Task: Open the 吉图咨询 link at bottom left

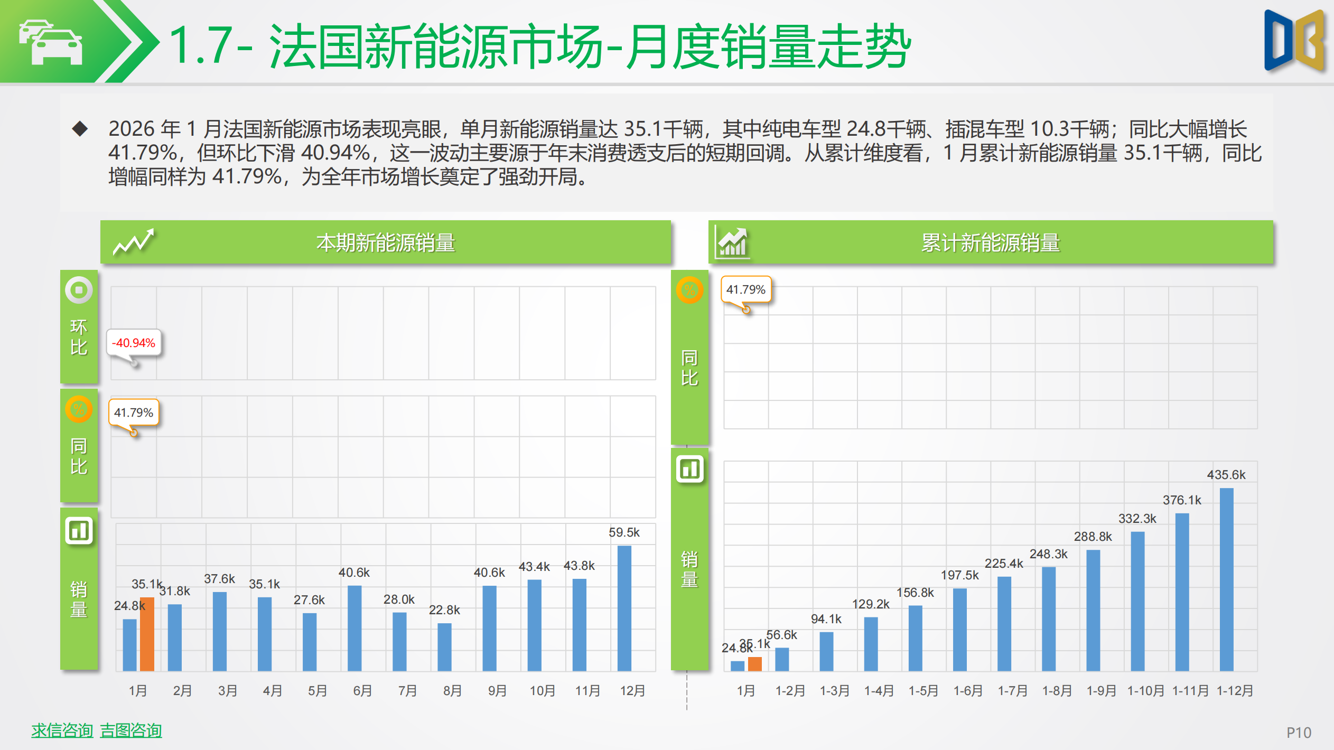Action: point(131,731)
